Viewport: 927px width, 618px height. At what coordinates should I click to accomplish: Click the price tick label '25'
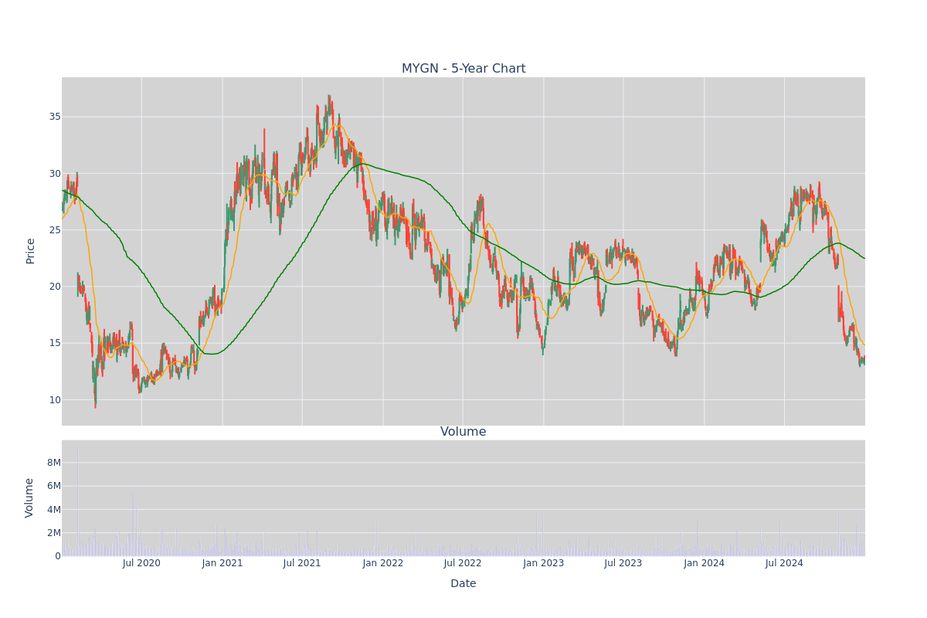(56, 230)
